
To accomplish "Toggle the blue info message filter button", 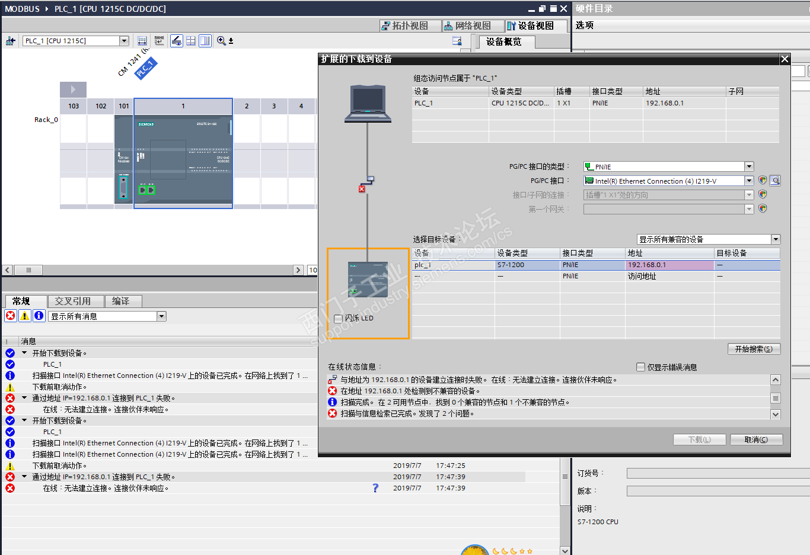I will click(39, 316).
